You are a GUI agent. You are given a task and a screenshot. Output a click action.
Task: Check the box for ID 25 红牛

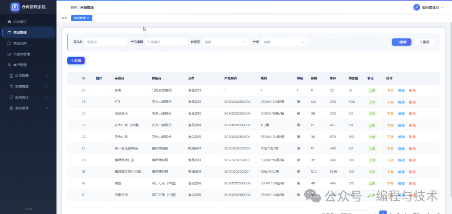[72, 102]
